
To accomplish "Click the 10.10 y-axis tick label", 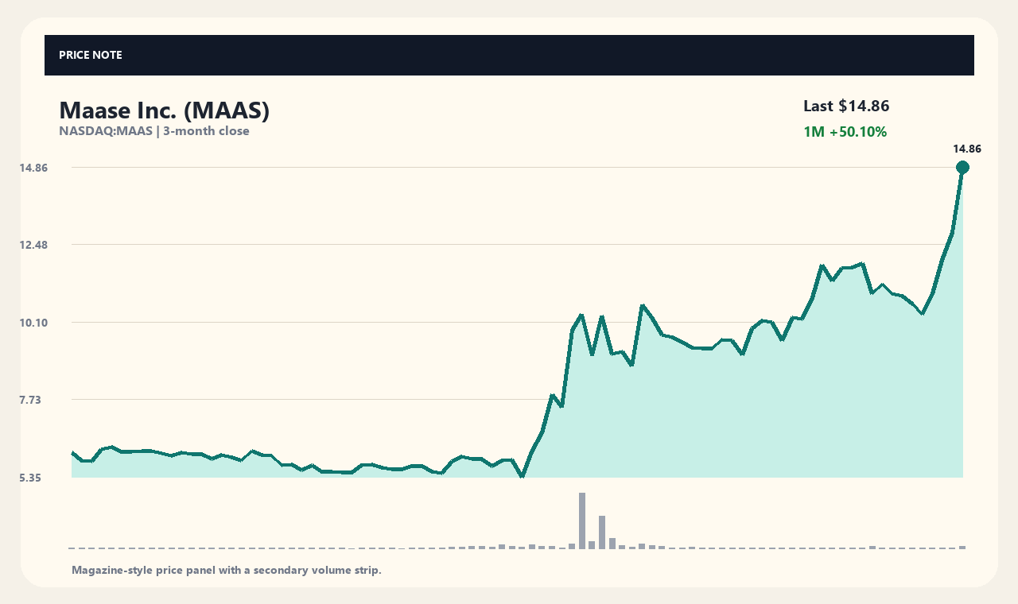I will point(33,323).
